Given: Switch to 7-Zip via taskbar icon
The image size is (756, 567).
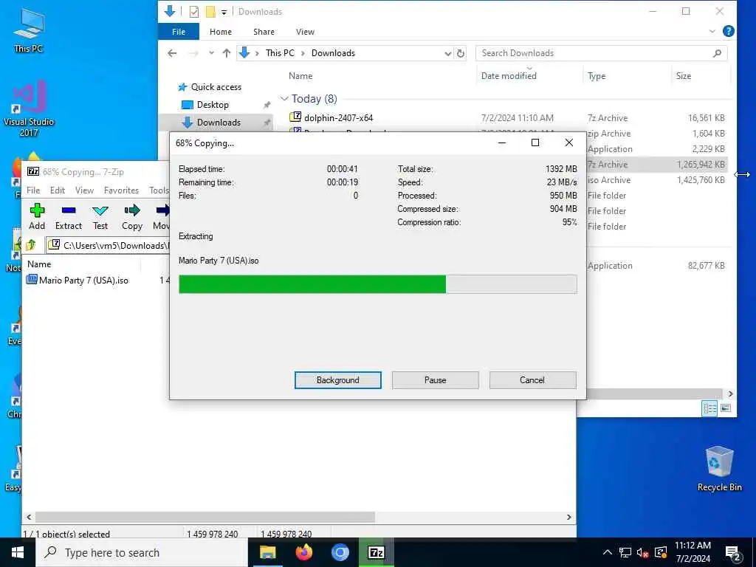Looking at the screenshot, I should (x=376, y=552).
